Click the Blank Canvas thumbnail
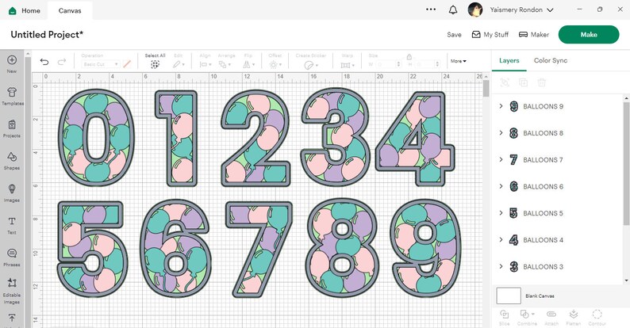Viewport: 630px width, 328px height. click(509, 296)
